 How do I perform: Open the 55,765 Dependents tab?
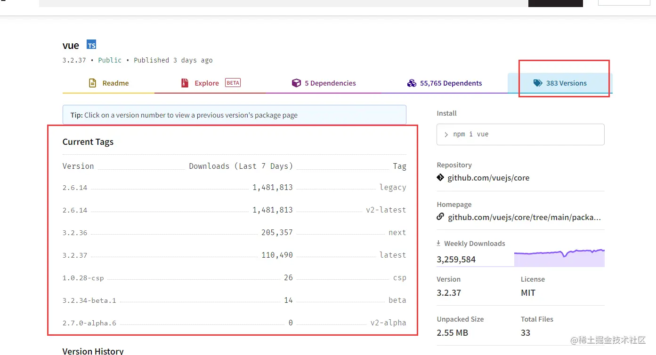pyautogui.click(x=451, y=83)
